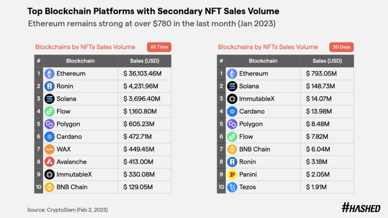Click the Panini logo icon
388x218 pixels.
click(232, 174)
